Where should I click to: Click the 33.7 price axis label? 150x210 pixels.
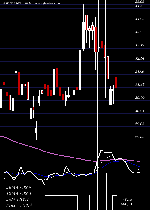[x=139, y=32]
